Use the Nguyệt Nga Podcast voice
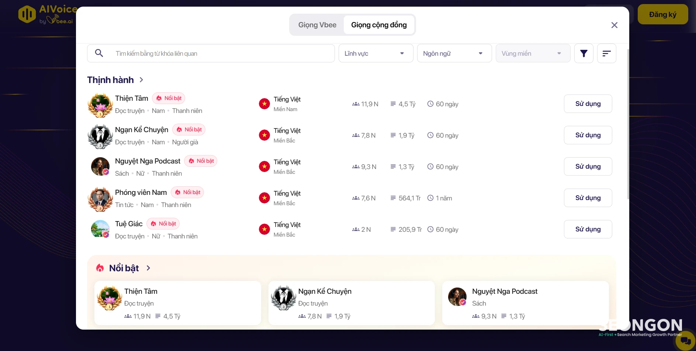Image resolution: width=696 pixels, height=351 pixels. point(588,166)
